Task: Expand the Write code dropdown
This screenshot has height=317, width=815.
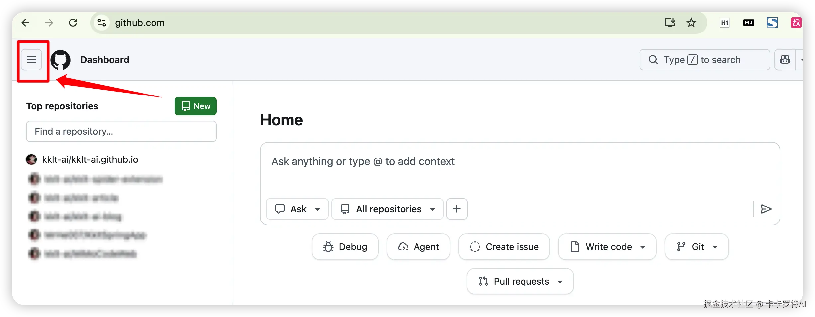Action: tap(607, 247)
